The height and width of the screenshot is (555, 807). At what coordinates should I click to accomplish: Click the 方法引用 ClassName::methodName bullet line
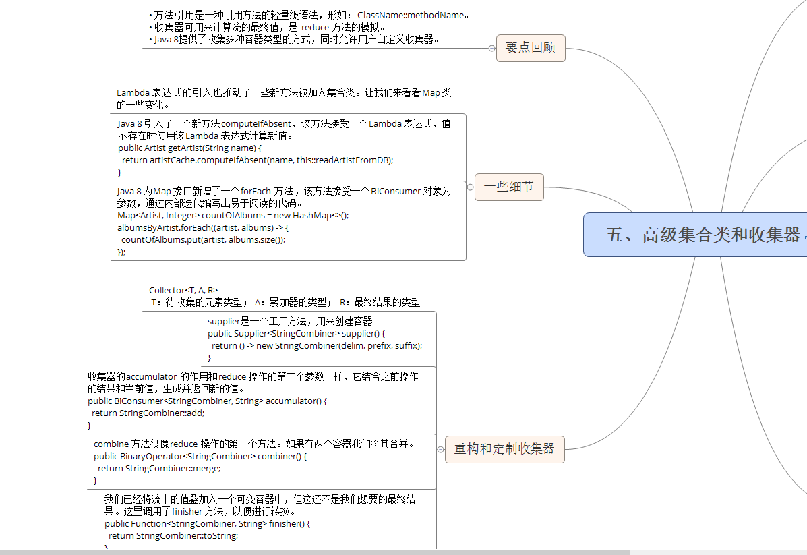click(309, 15)
